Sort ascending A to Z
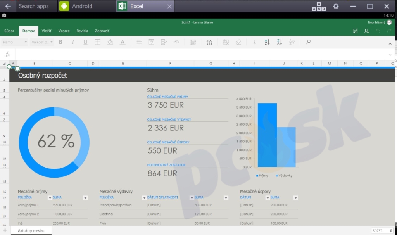The width and height of the screenshot is (397, 235). 267,42
